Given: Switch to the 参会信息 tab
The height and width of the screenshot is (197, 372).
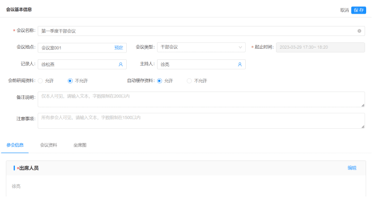Looking at the screenshot, I should [x=15, y=145].
